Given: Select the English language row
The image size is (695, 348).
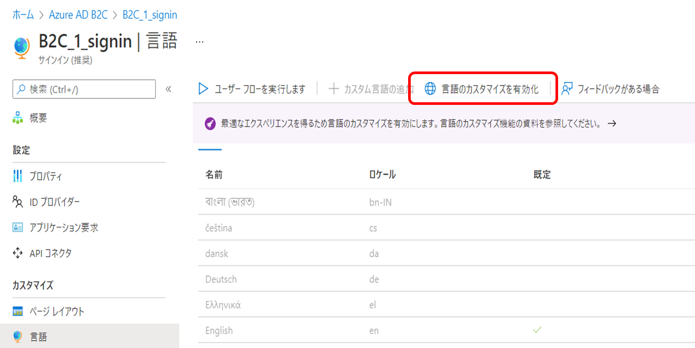Looking at the screenshot, I should tap(447, 330).
